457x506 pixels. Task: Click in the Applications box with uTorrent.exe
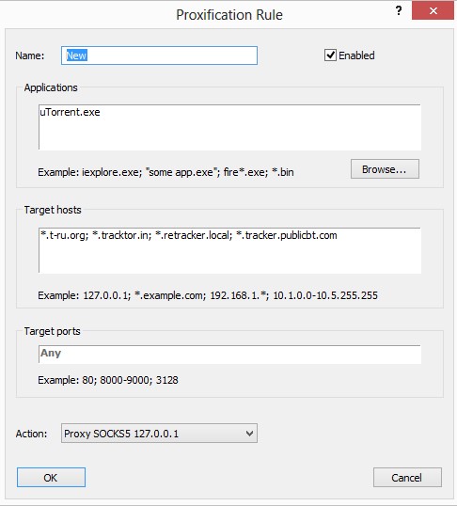229,127
